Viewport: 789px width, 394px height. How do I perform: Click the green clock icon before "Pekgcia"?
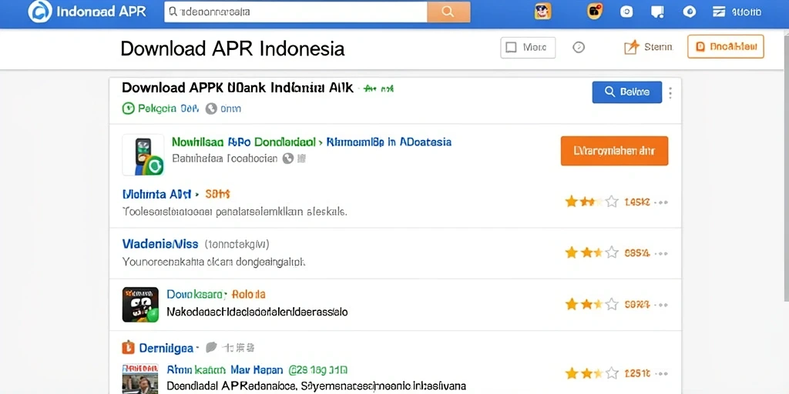pyautogui.click(x=129, y=108)
